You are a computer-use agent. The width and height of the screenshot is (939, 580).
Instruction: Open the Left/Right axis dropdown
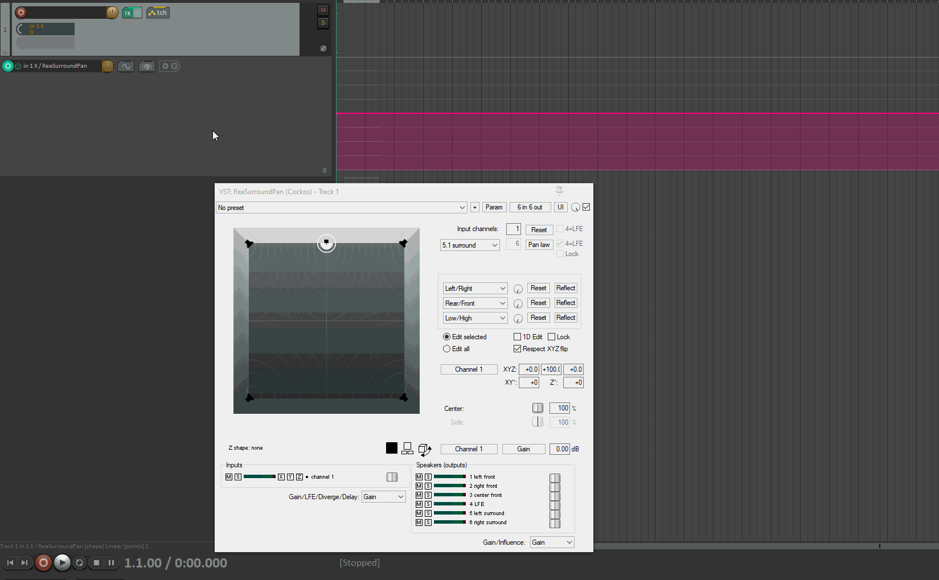pos(475,289)
